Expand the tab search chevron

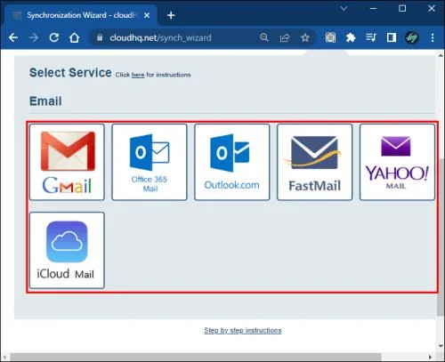point(344,8)
